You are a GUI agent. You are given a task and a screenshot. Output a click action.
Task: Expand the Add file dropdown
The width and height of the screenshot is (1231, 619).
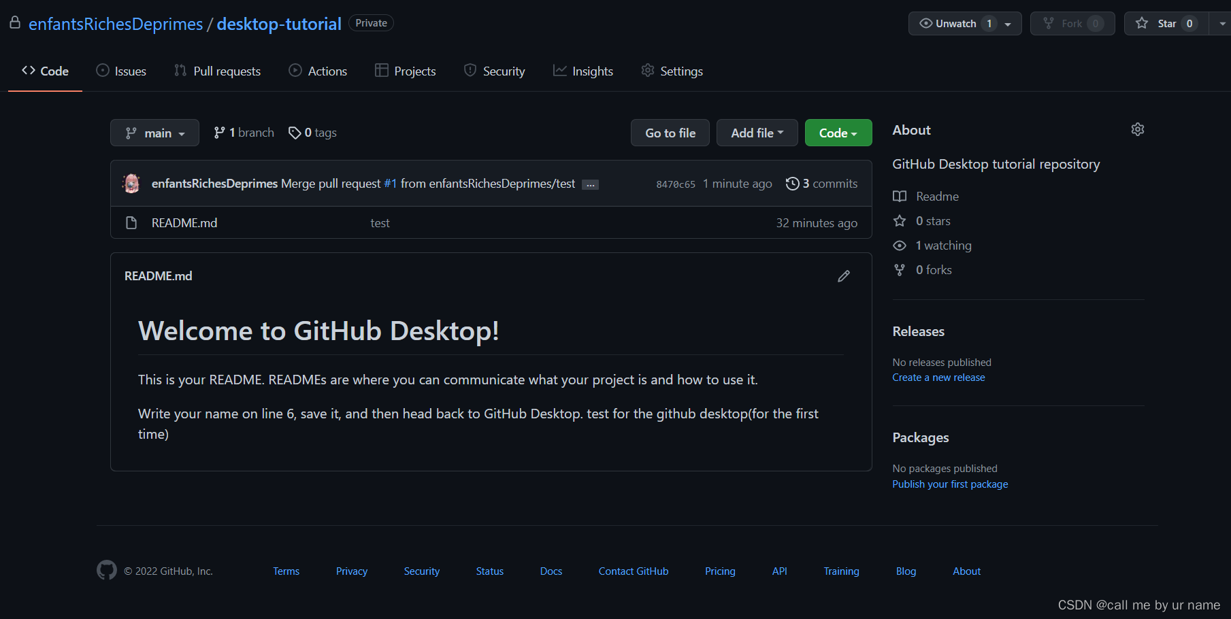click(x=757, y=132)
